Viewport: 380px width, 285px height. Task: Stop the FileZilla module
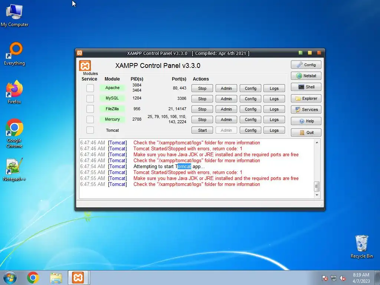[202, 109]
